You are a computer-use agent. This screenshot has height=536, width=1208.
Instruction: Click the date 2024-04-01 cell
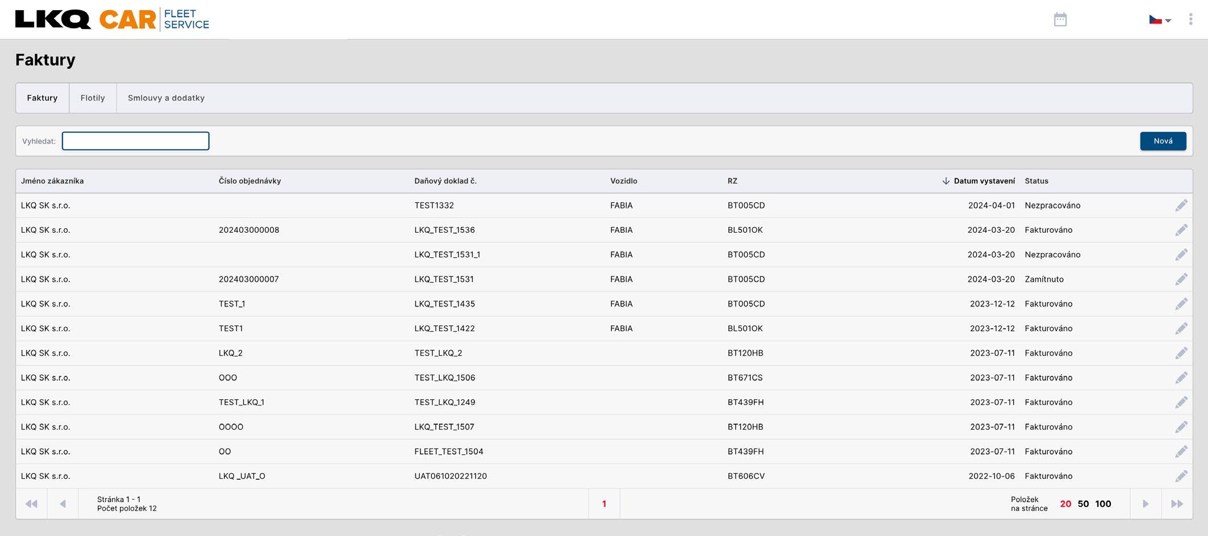[991, 206]
